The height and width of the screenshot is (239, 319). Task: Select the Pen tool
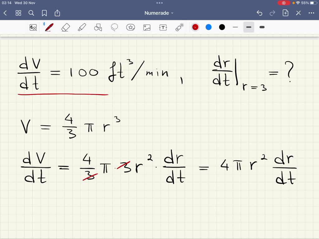(x=49, y=27)
